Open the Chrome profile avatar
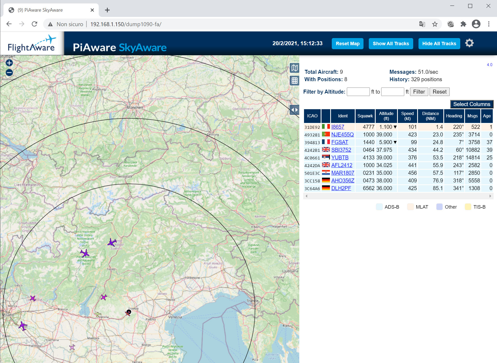This screenshot has width=497, height=363. tap(476, 24)
